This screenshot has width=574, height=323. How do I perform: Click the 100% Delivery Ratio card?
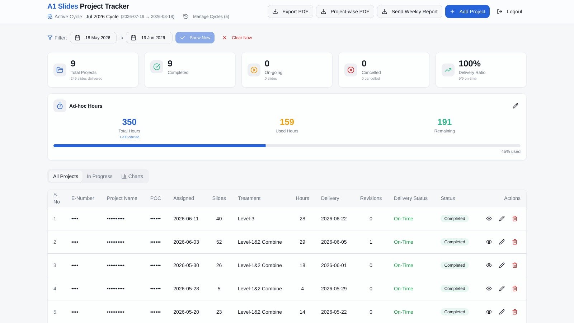pos(481,70)
